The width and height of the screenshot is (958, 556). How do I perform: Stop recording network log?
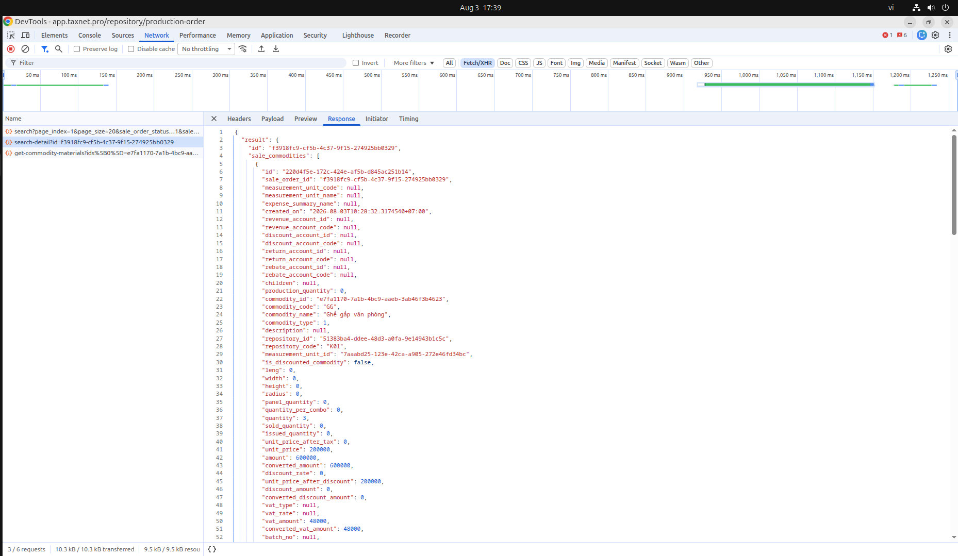tap(11, 49)
